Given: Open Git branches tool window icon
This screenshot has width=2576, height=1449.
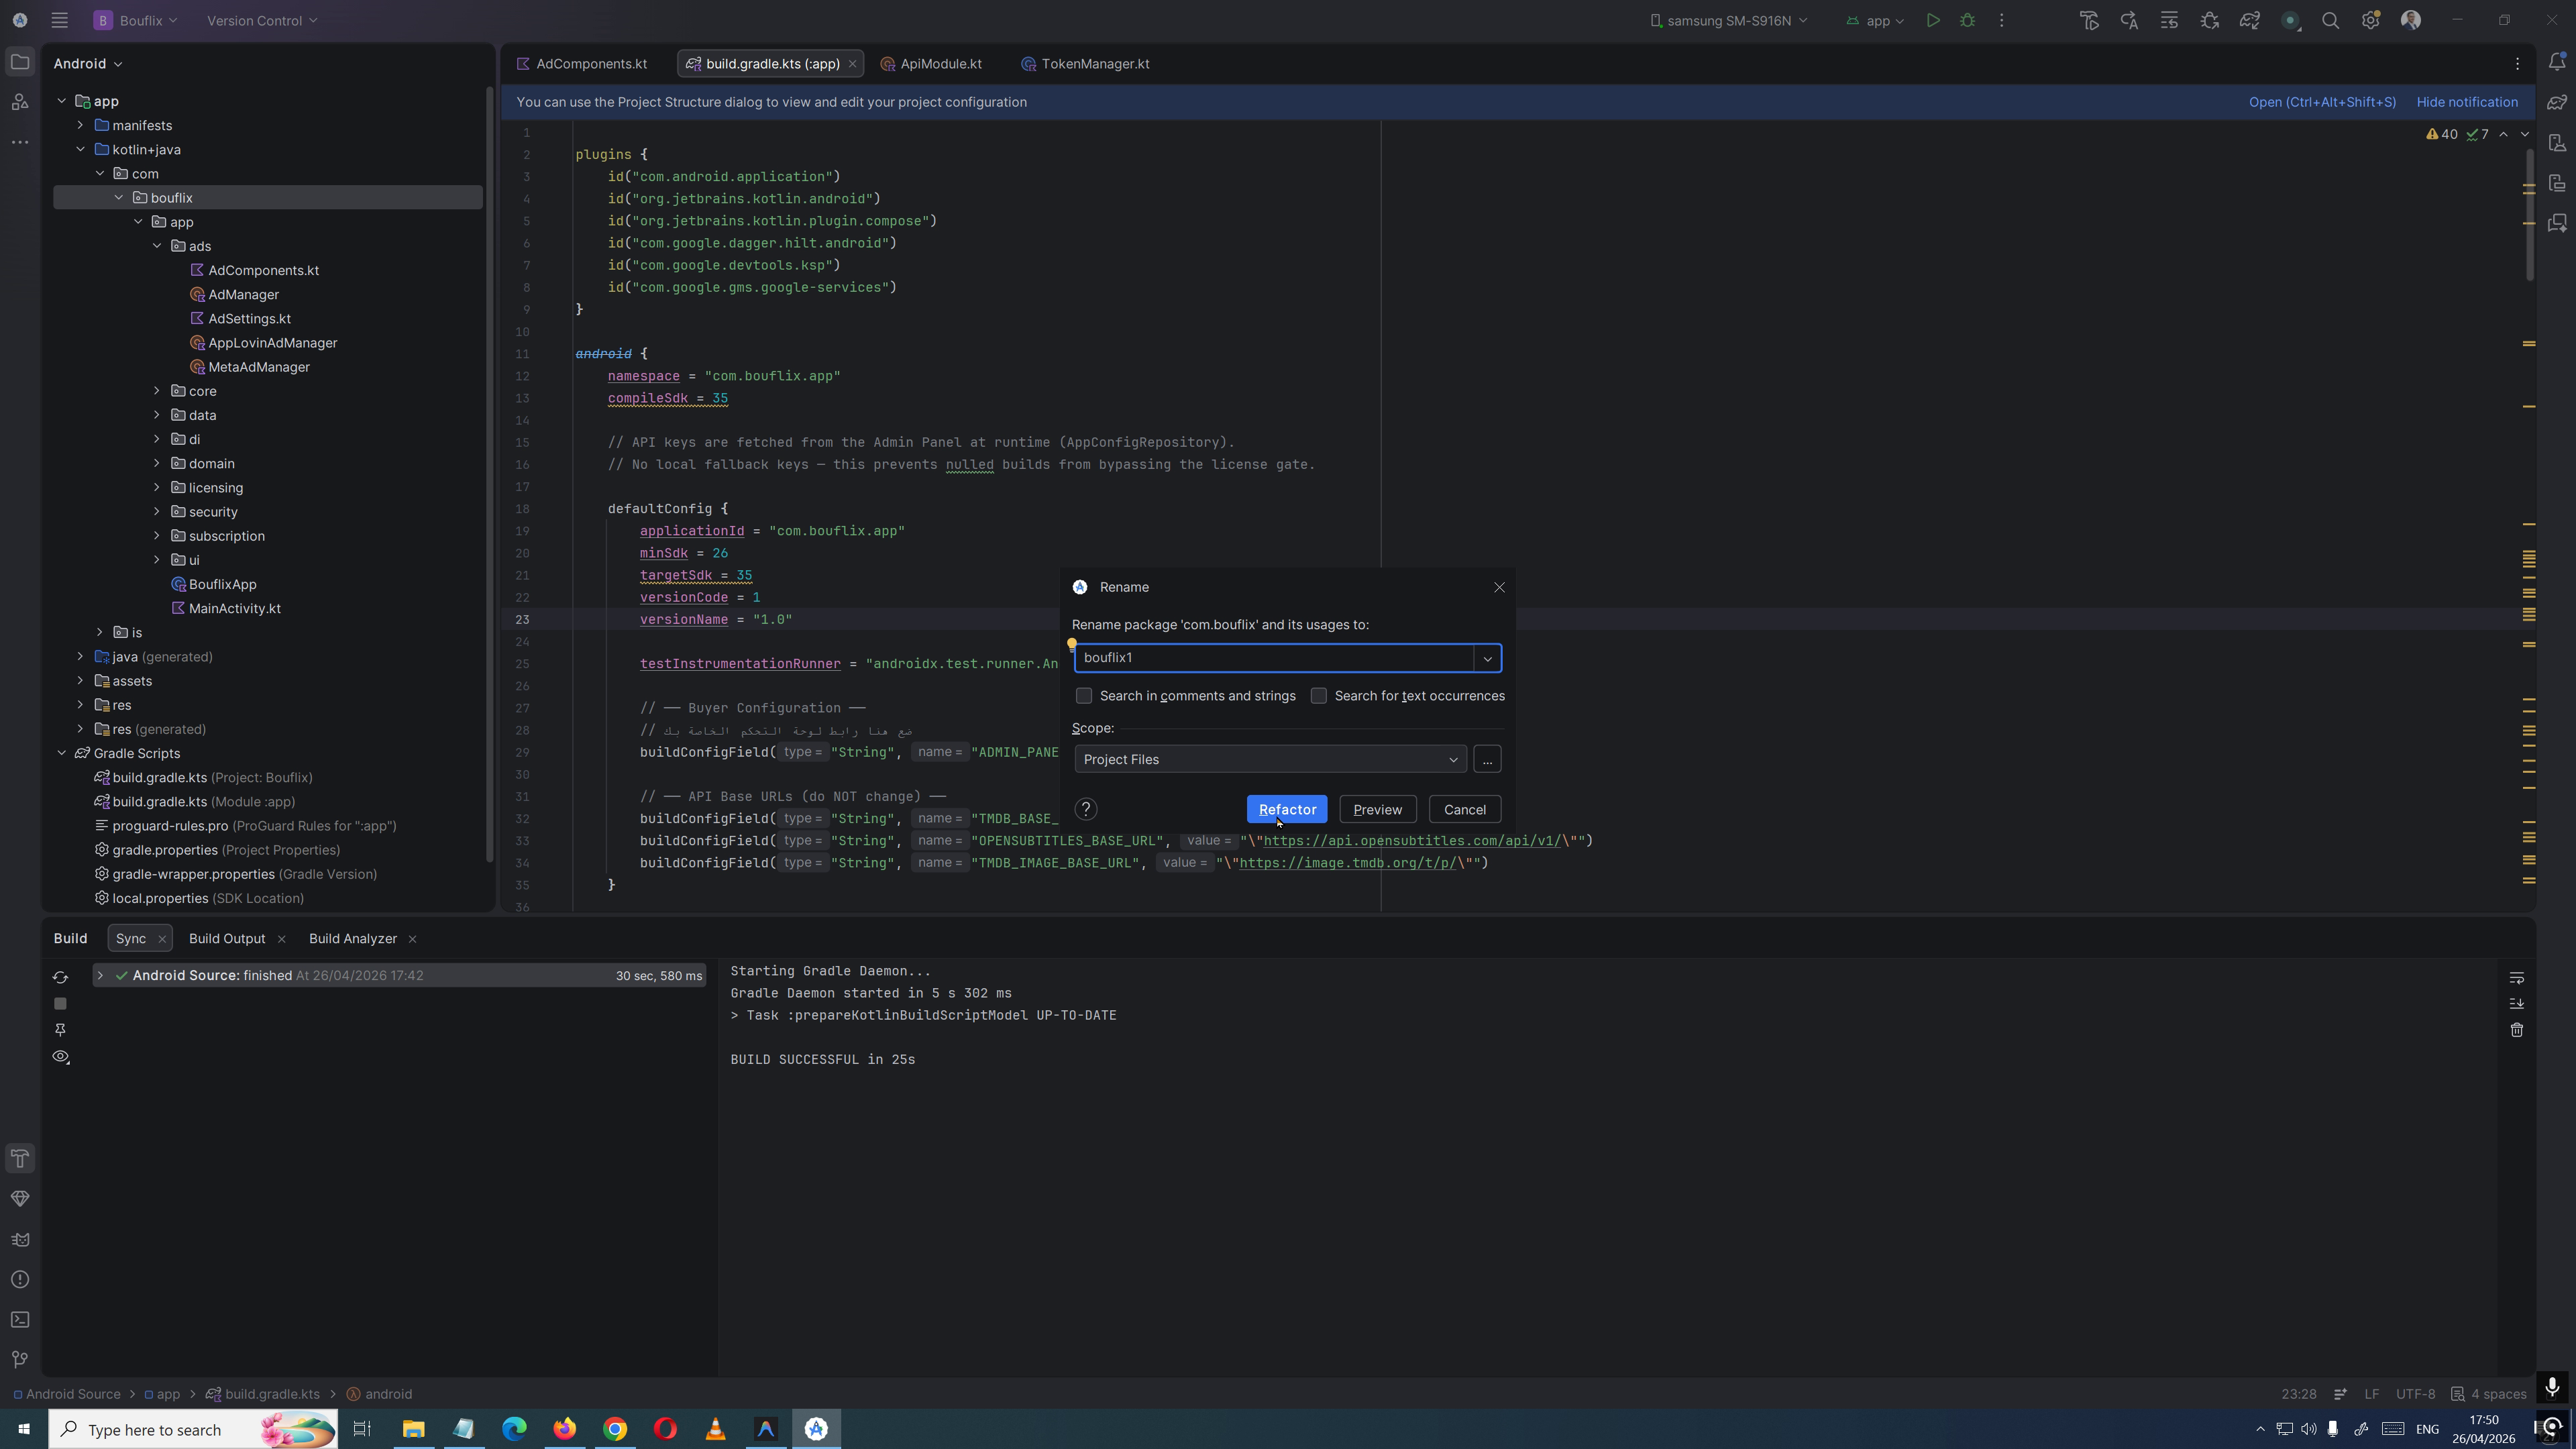Looking at the screenshot, I should [20, 1359].
